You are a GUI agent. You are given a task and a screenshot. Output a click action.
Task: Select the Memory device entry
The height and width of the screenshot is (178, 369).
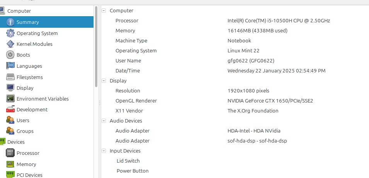click(x=26, y=164)
